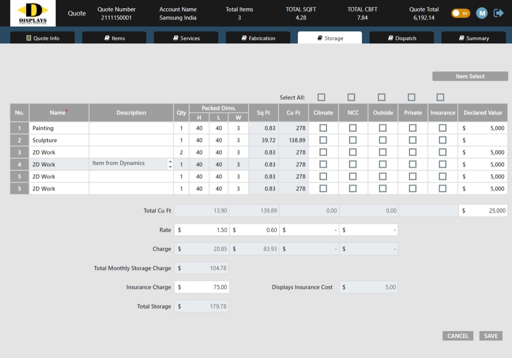The width and height of the screenshot is (512, 358).
Task: Open the user profile avatar M
Action: tap(481, 13)
